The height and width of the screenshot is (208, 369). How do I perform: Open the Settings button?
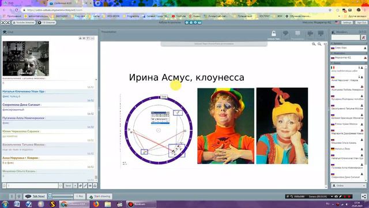[x=347, y=23]
